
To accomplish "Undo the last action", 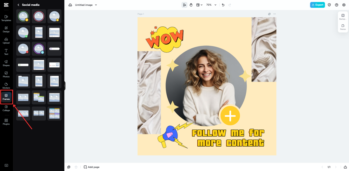I will tap(223, 5).
